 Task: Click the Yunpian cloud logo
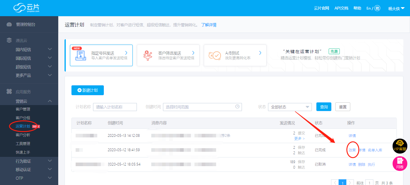(x=26, y=7)
